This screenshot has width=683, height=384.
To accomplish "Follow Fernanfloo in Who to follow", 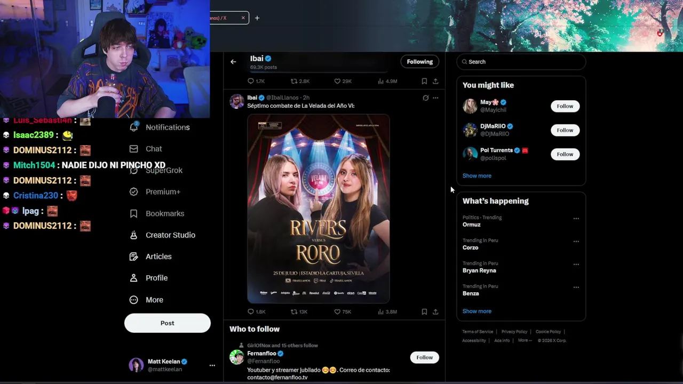I will 424,357.
